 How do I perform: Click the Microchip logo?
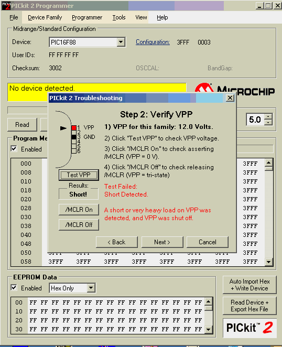(235, 90)
